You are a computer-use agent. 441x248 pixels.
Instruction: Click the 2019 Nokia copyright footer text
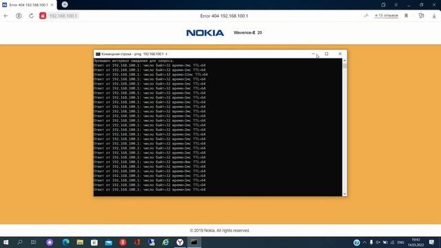click(x=220, y=230)
